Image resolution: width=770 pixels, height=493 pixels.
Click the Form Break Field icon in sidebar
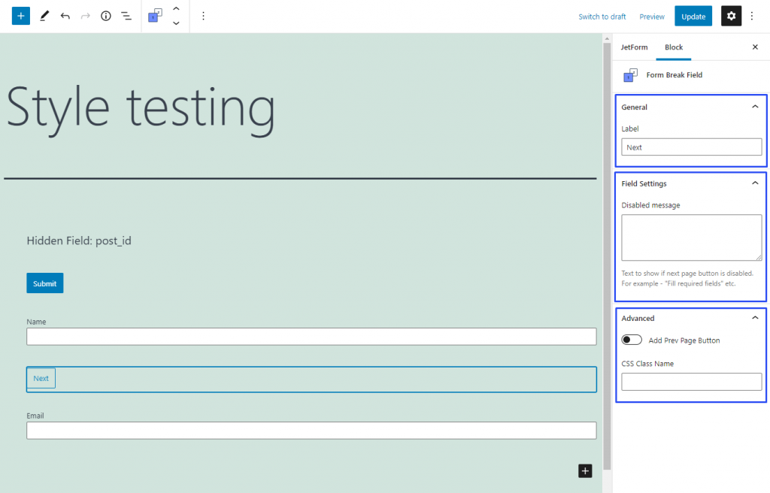(x=630, y=75)
